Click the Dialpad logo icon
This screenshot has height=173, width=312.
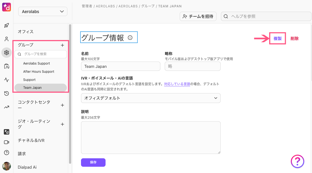[6, 7]
